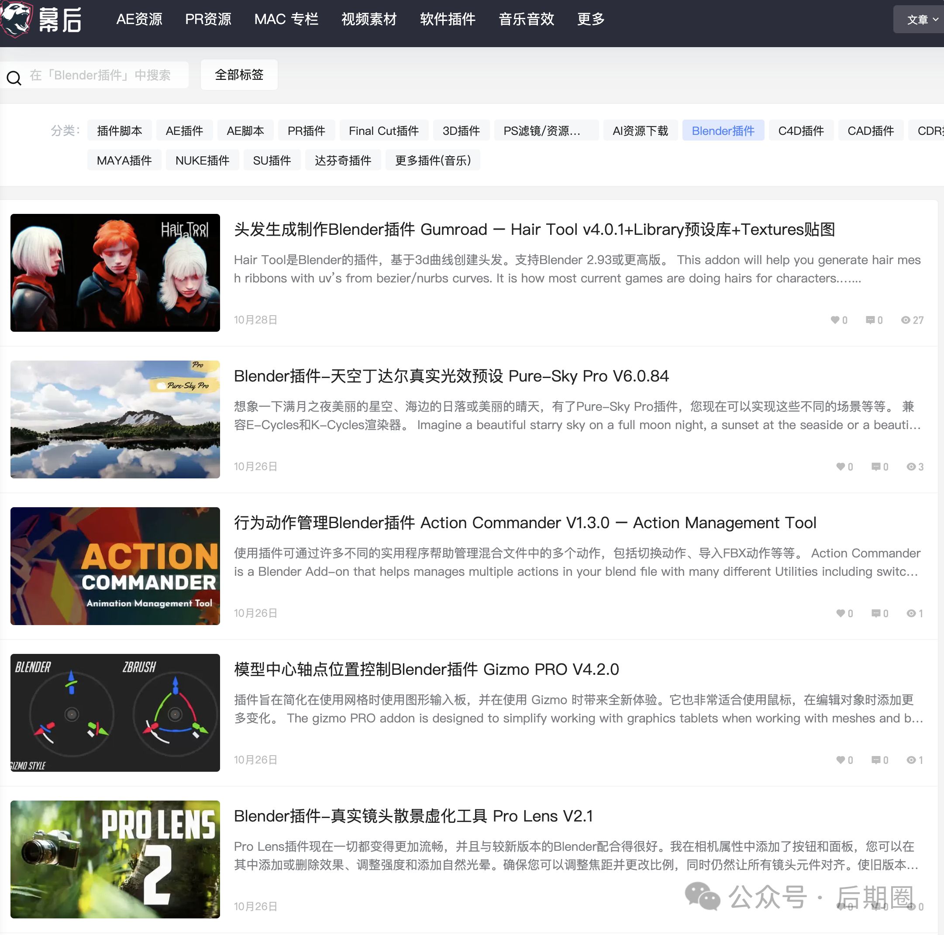Select the 达芬奇插件 category
Screen dimensions: 944x935
point(343,160)
